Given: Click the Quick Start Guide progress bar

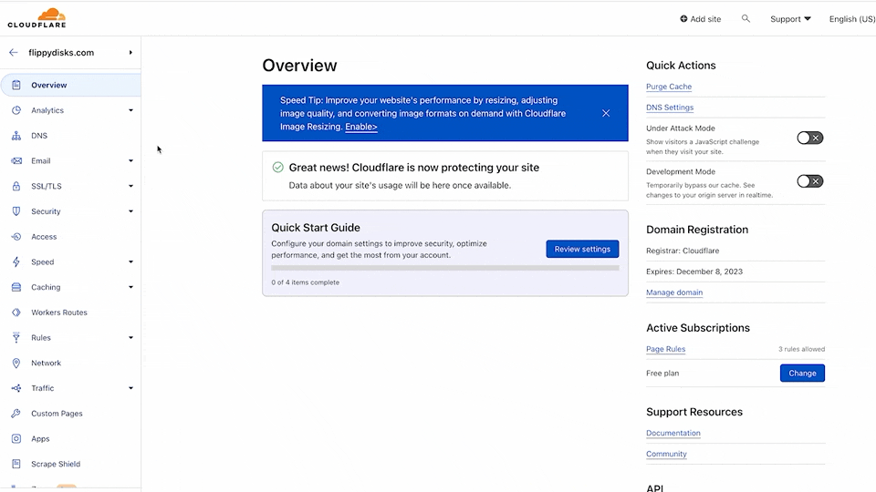Looking at the screenshot, I should (x=445, y=268).
